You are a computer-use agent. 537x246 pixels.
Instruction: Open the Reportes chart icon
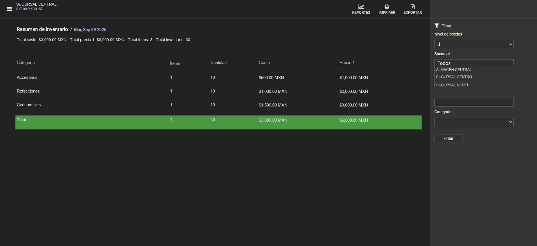361,7
